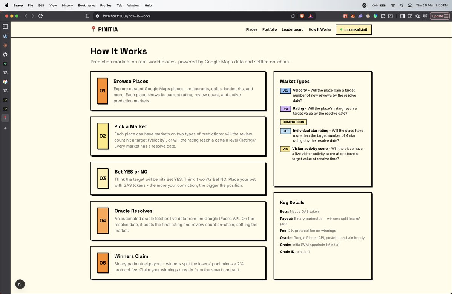Reload the page with the refresh icon
Screen dimensions: 452x294
[x=41, y=16]
